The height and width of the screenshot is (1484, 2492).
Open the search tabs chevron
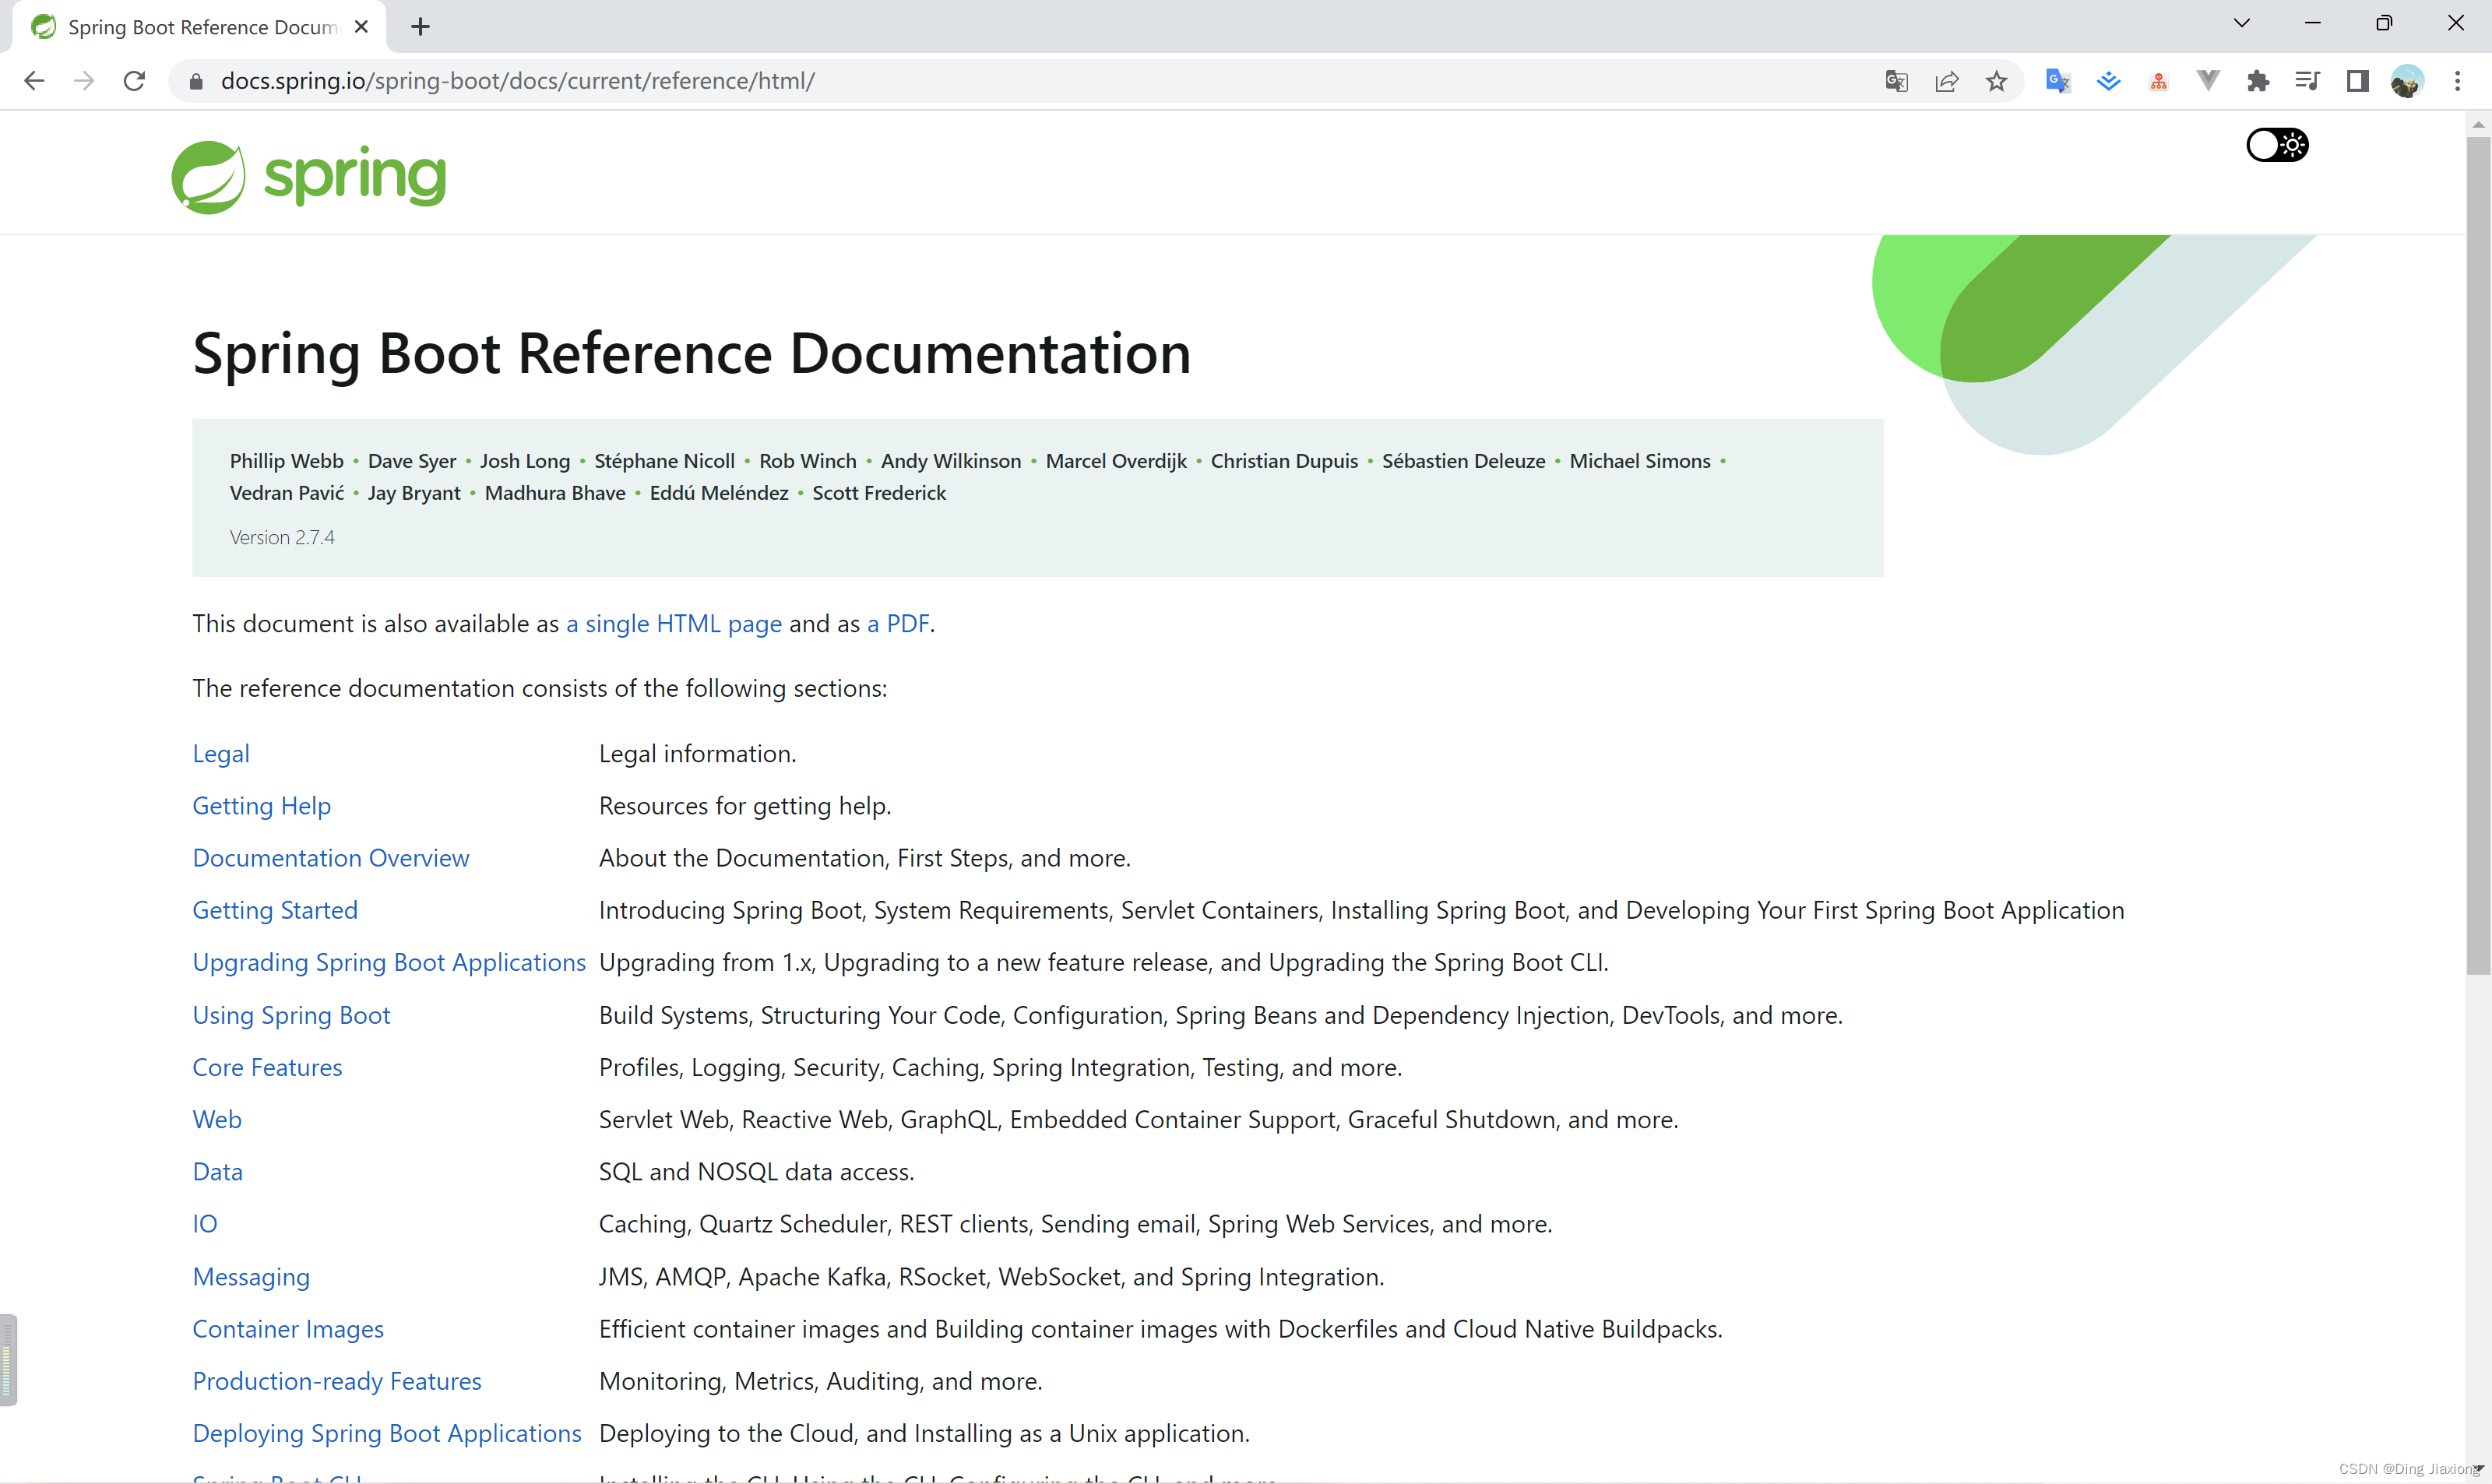click(2242, 22)
